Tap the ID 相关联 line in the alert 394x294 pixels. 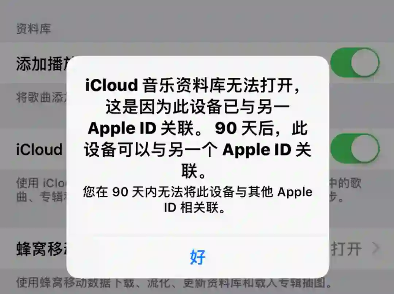click(x=195, y=208)
